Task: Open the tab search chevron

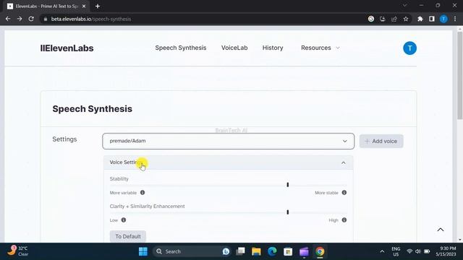Action: click(405, 6)
